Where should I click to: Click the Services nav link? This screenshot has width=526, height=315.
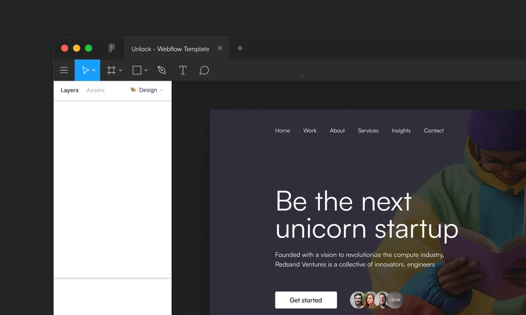[368, 131]
